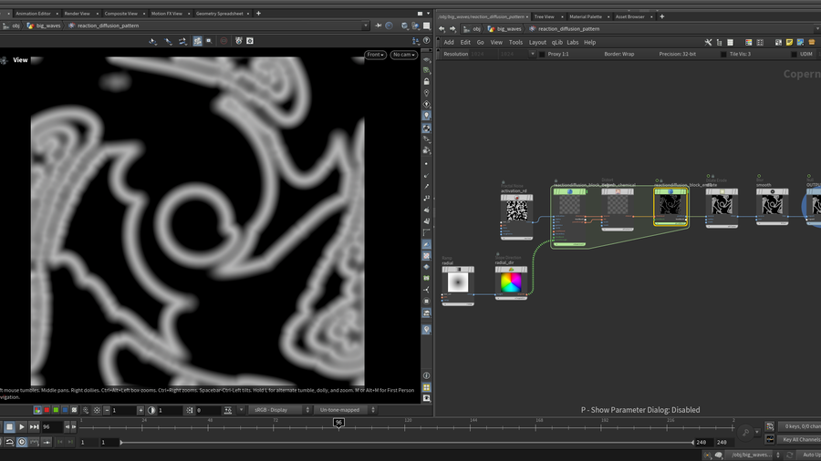
Task: Enable the Tile Vis checkbox
Action: (x=723, y=55)
